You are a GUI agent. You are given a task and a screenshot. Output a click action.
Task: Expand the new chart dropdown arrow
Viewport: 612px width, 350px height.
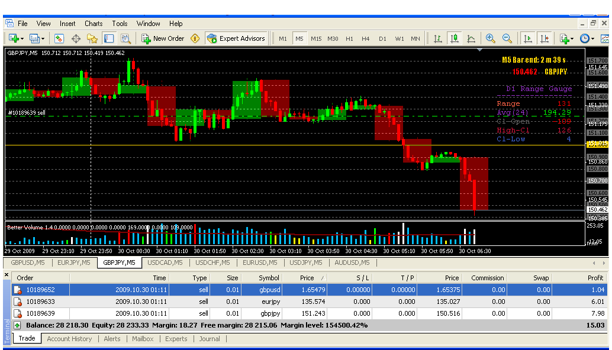22,39
